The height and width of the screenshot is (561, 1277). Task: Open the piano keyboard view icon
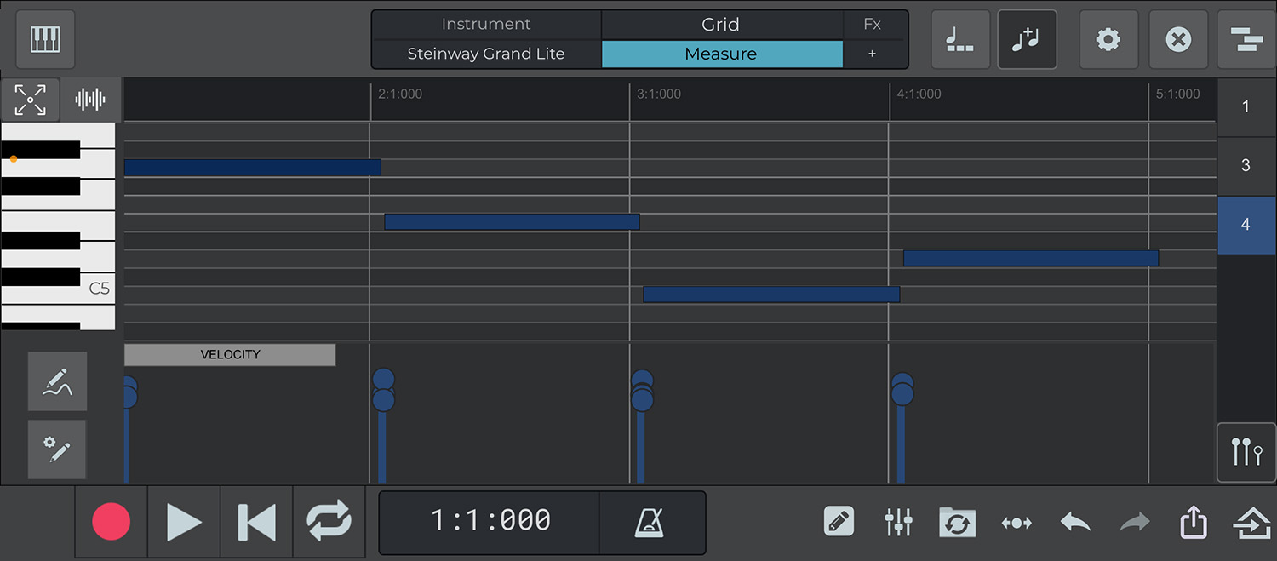coord(45,39)
